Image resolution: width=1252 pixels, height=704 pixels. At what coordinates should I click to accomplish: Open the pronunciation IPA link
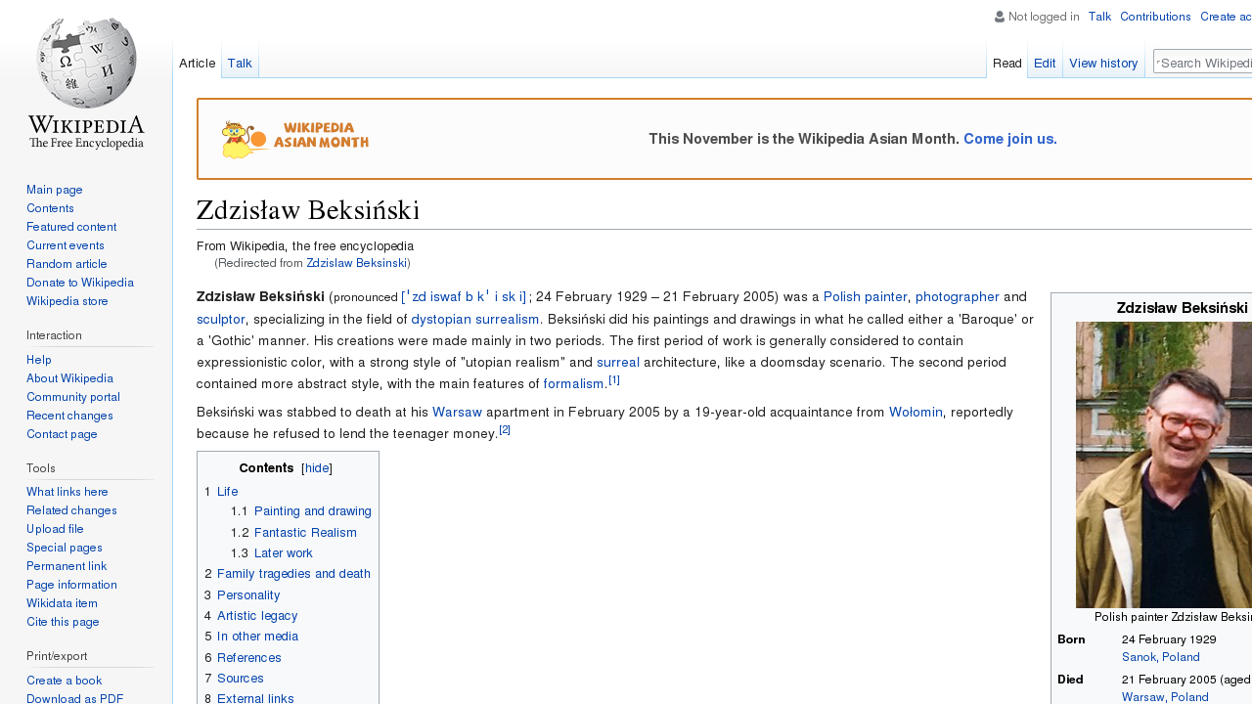pyautogui.click(x=464, y=297)
